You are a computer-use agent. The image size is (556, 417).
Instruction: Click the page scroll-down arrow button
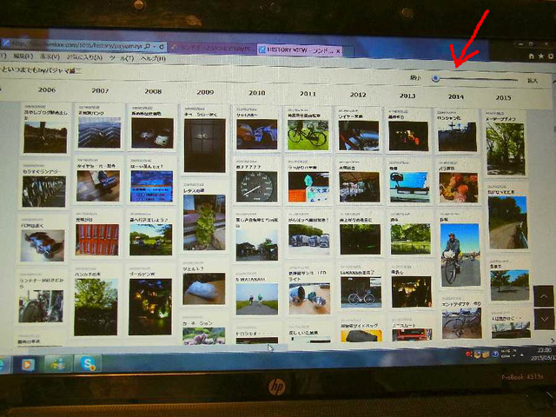point(545,319)
